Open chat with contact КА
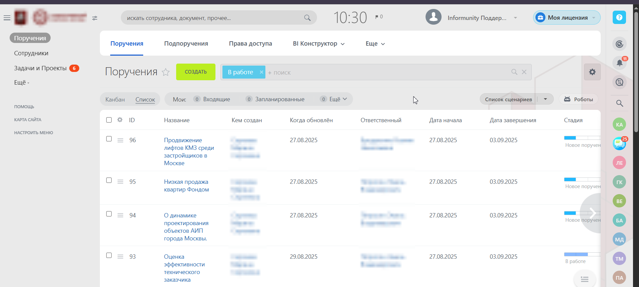 [619, 125]
